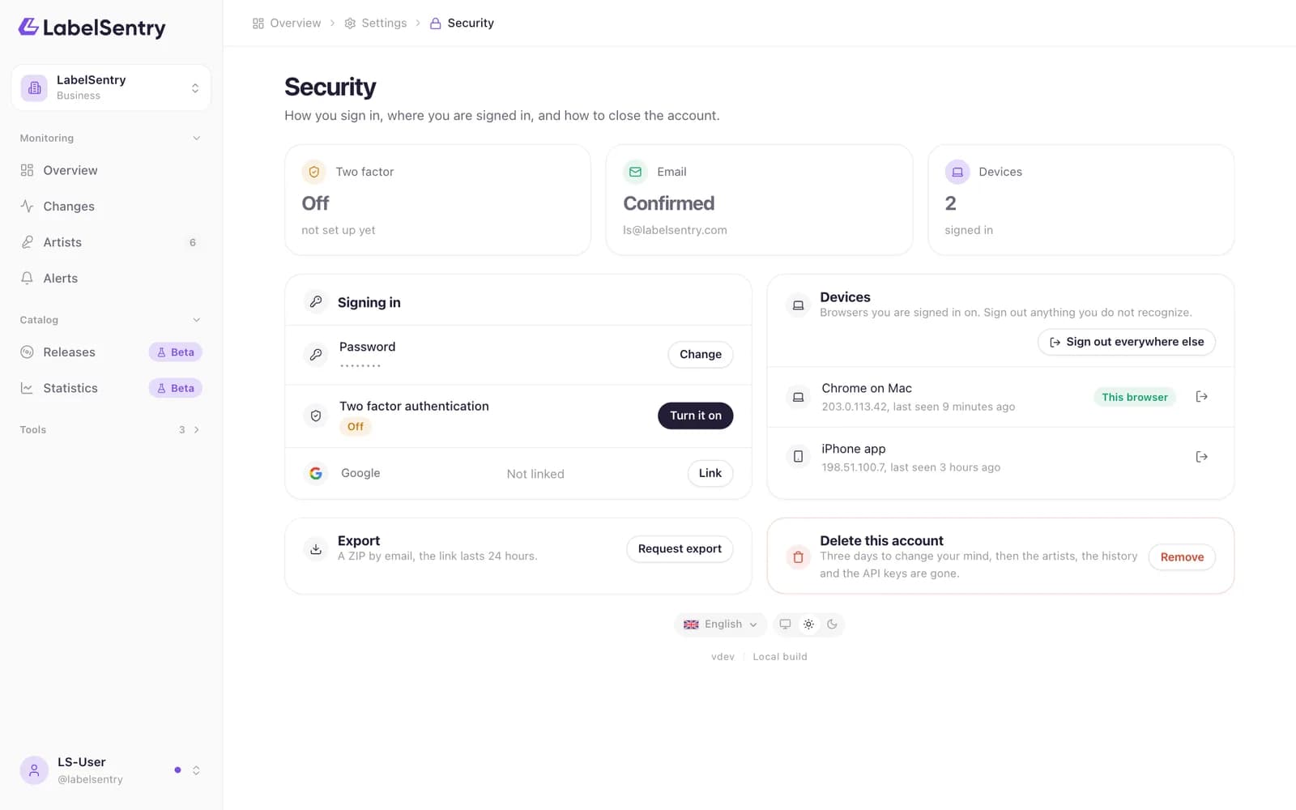Switch to system theme monitor icon

(x=785, y=625)
